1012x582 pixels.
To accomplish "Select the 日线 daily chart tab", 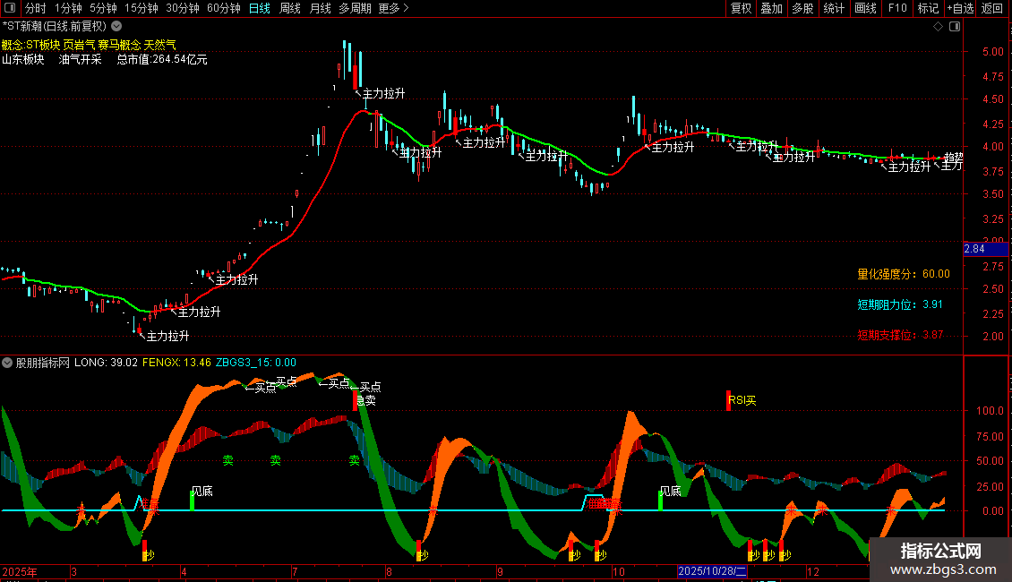I will [x=260, y=8].
